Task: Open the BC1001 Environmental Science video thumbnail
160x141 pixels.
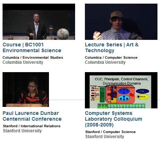Action: coord(39,22)
